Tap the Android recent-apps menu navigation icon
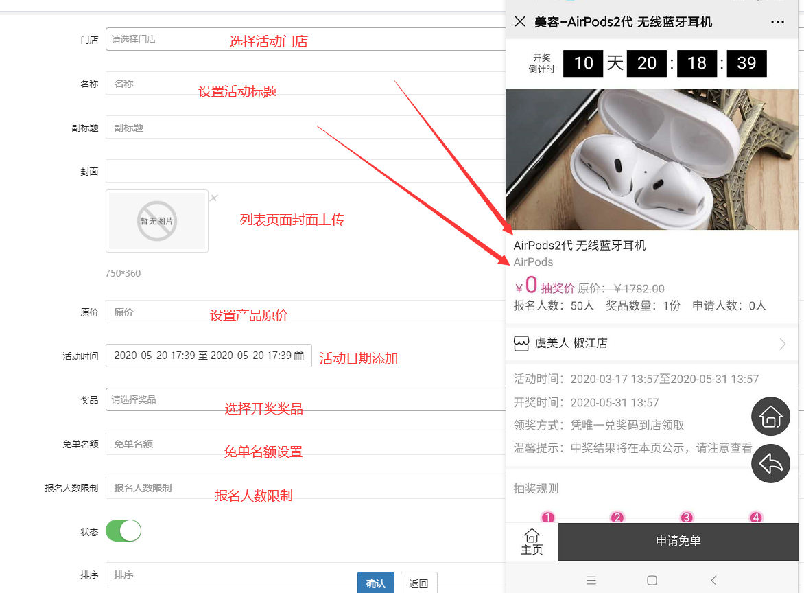 (591, 580)
